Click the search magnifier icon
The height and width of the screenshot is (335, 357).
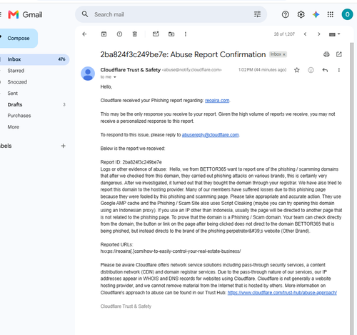(85, 14)
